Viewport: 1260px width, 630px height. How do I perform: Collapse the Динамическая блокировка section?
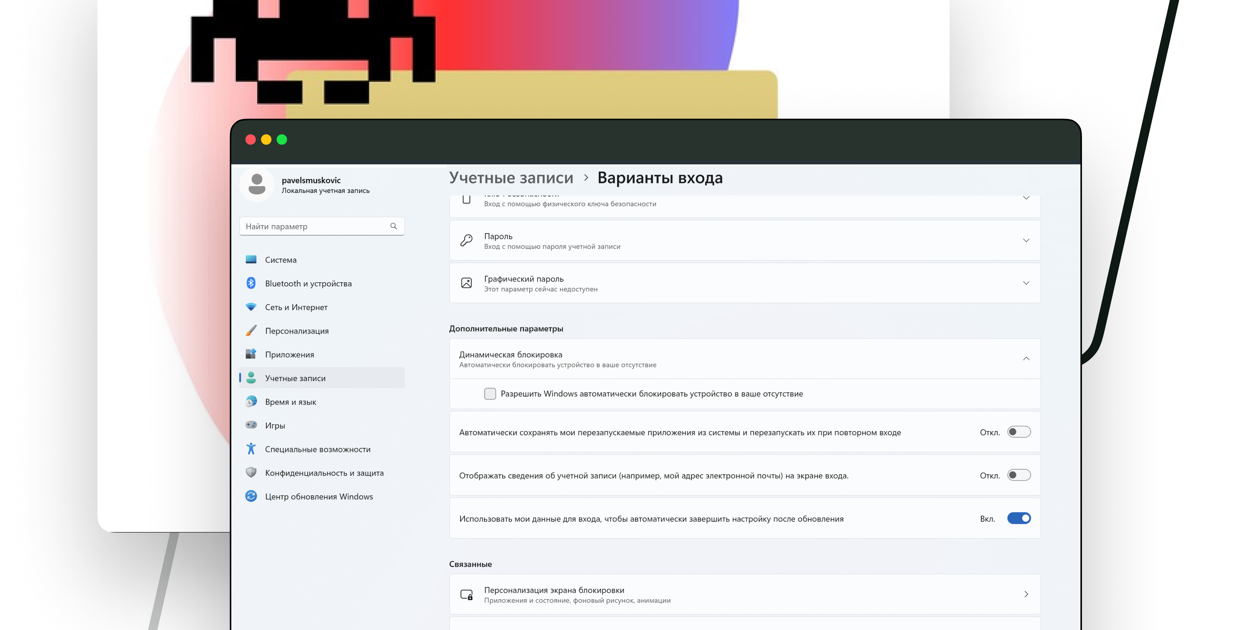(1026, 358)
